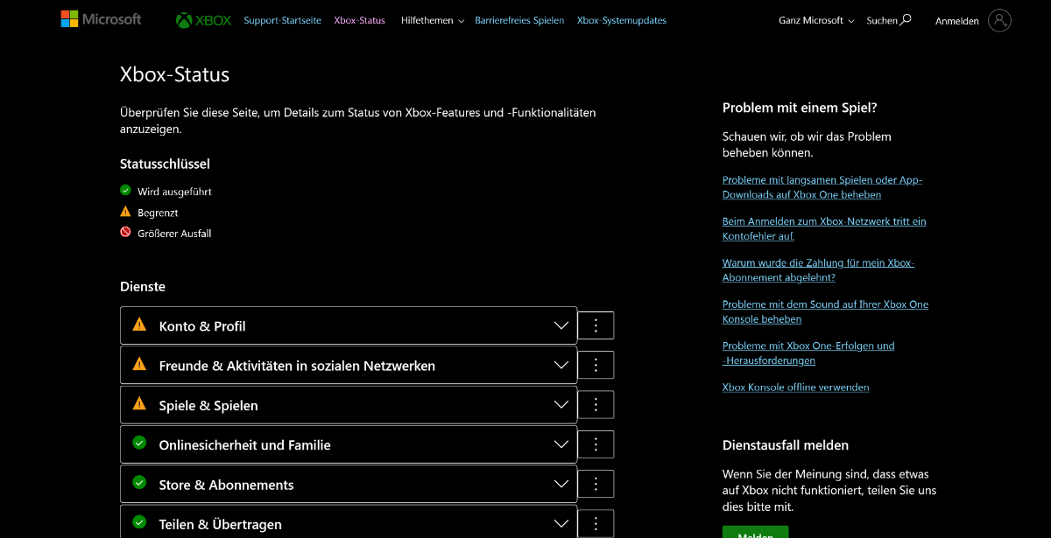Click the Problem mit einem Spiel? heading
This screenshot has height=538, width=1051.
pos(800,108)
